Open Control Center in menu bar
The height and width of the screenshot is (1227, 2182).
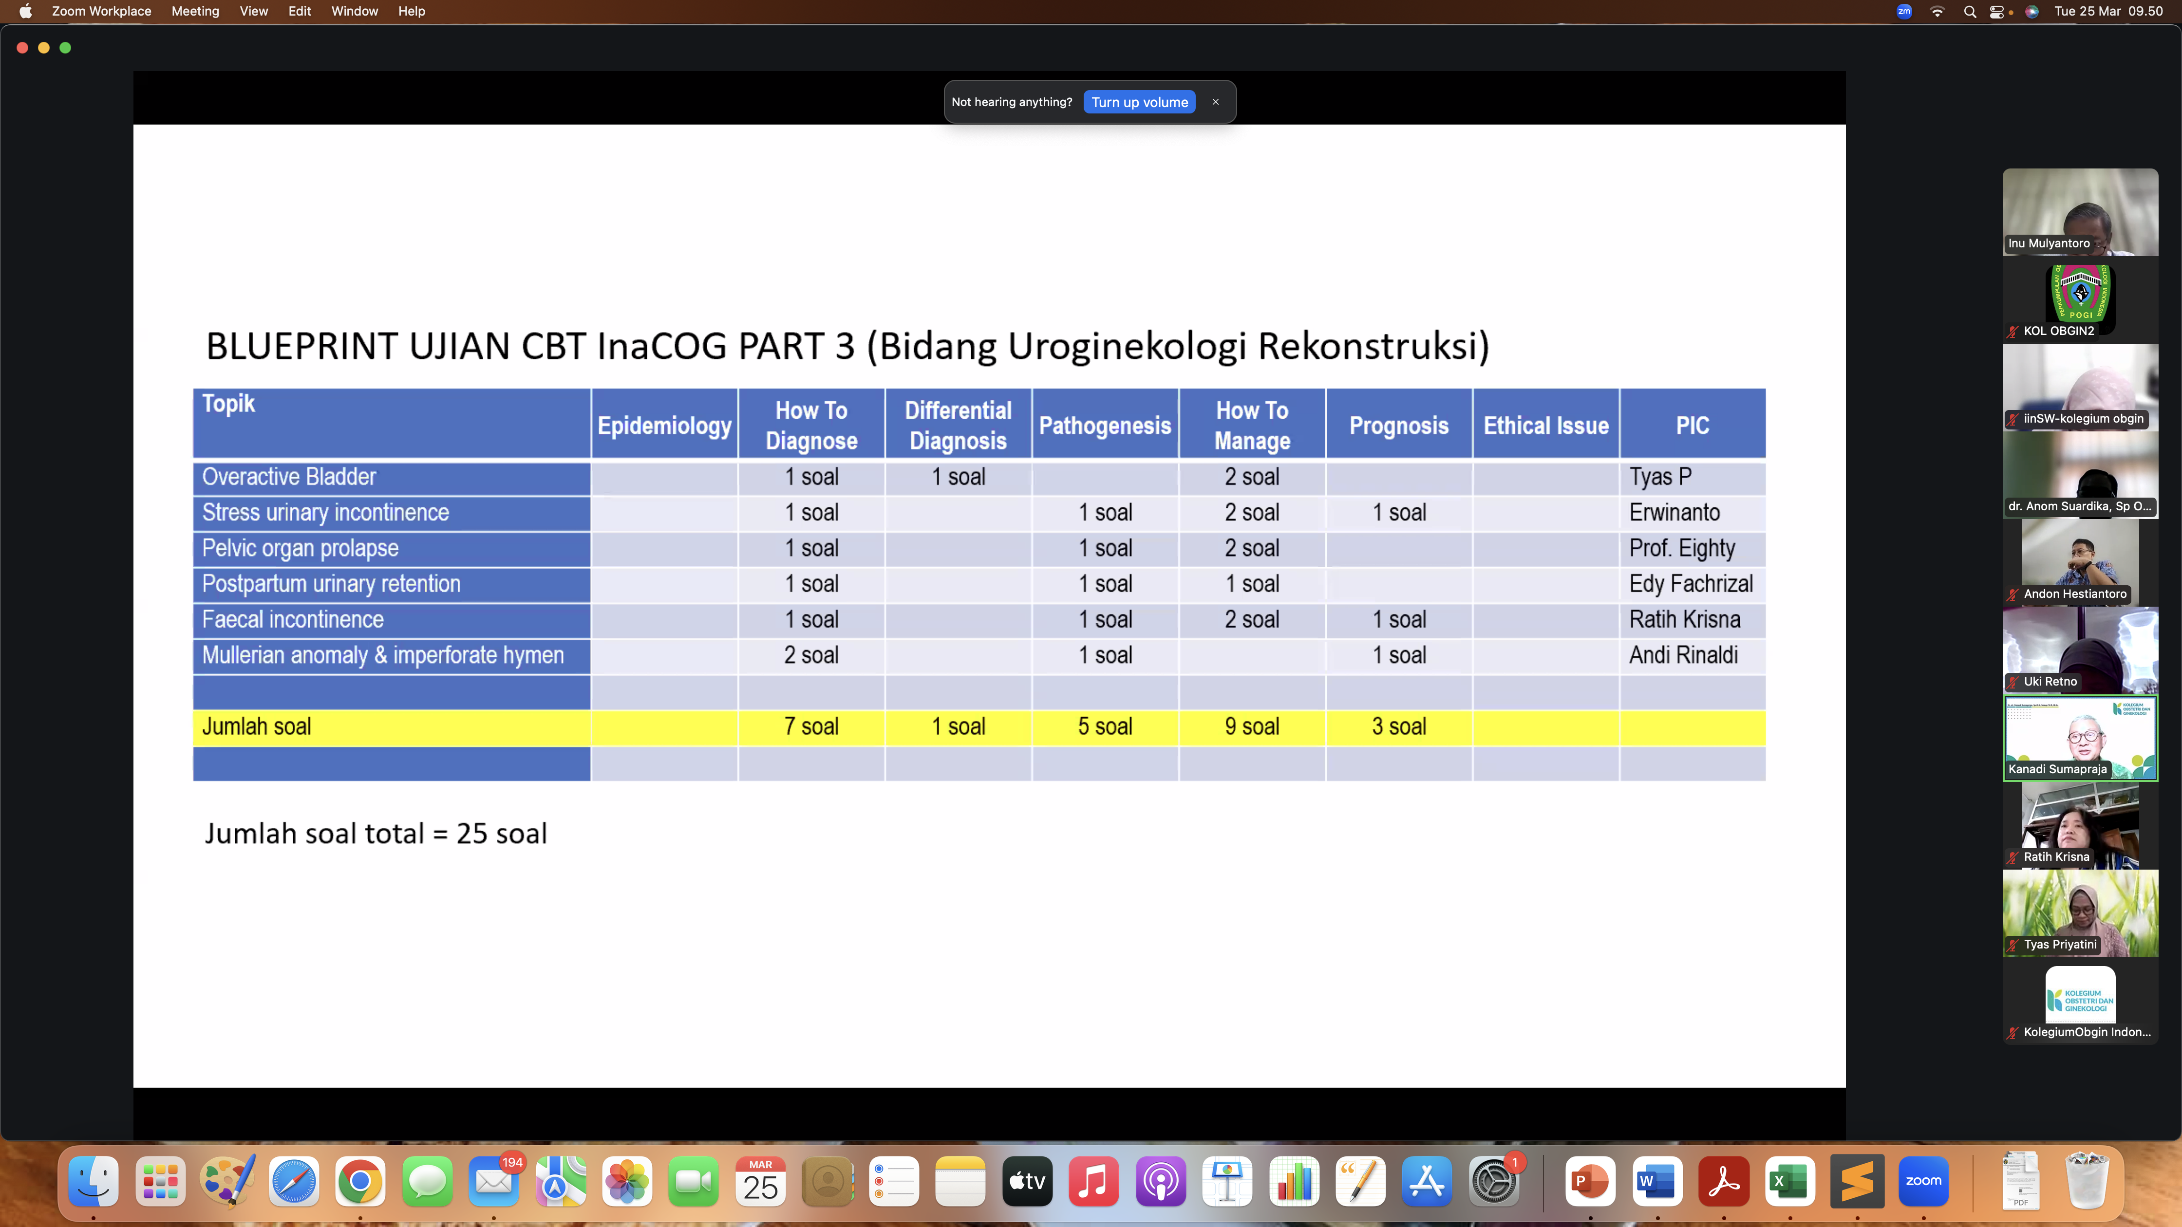coord(1996,11)
